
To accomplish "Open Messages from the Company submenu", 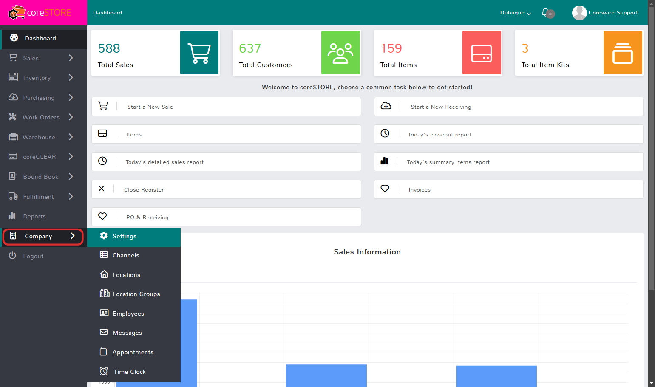I will [134, 333].
